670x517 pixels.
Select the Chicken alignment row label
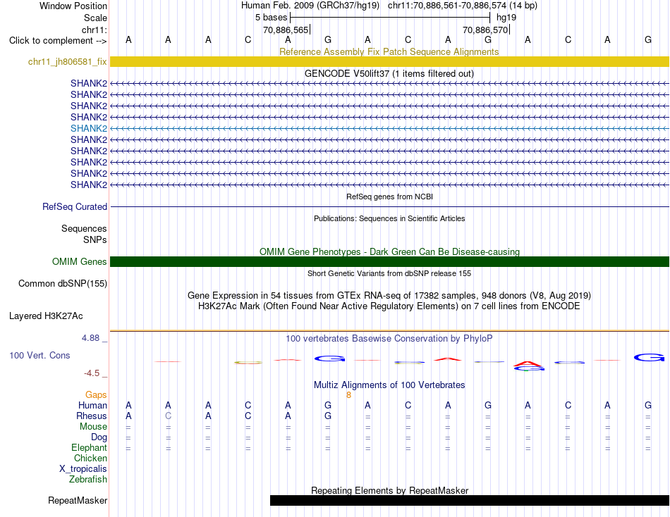coord(90,458)
